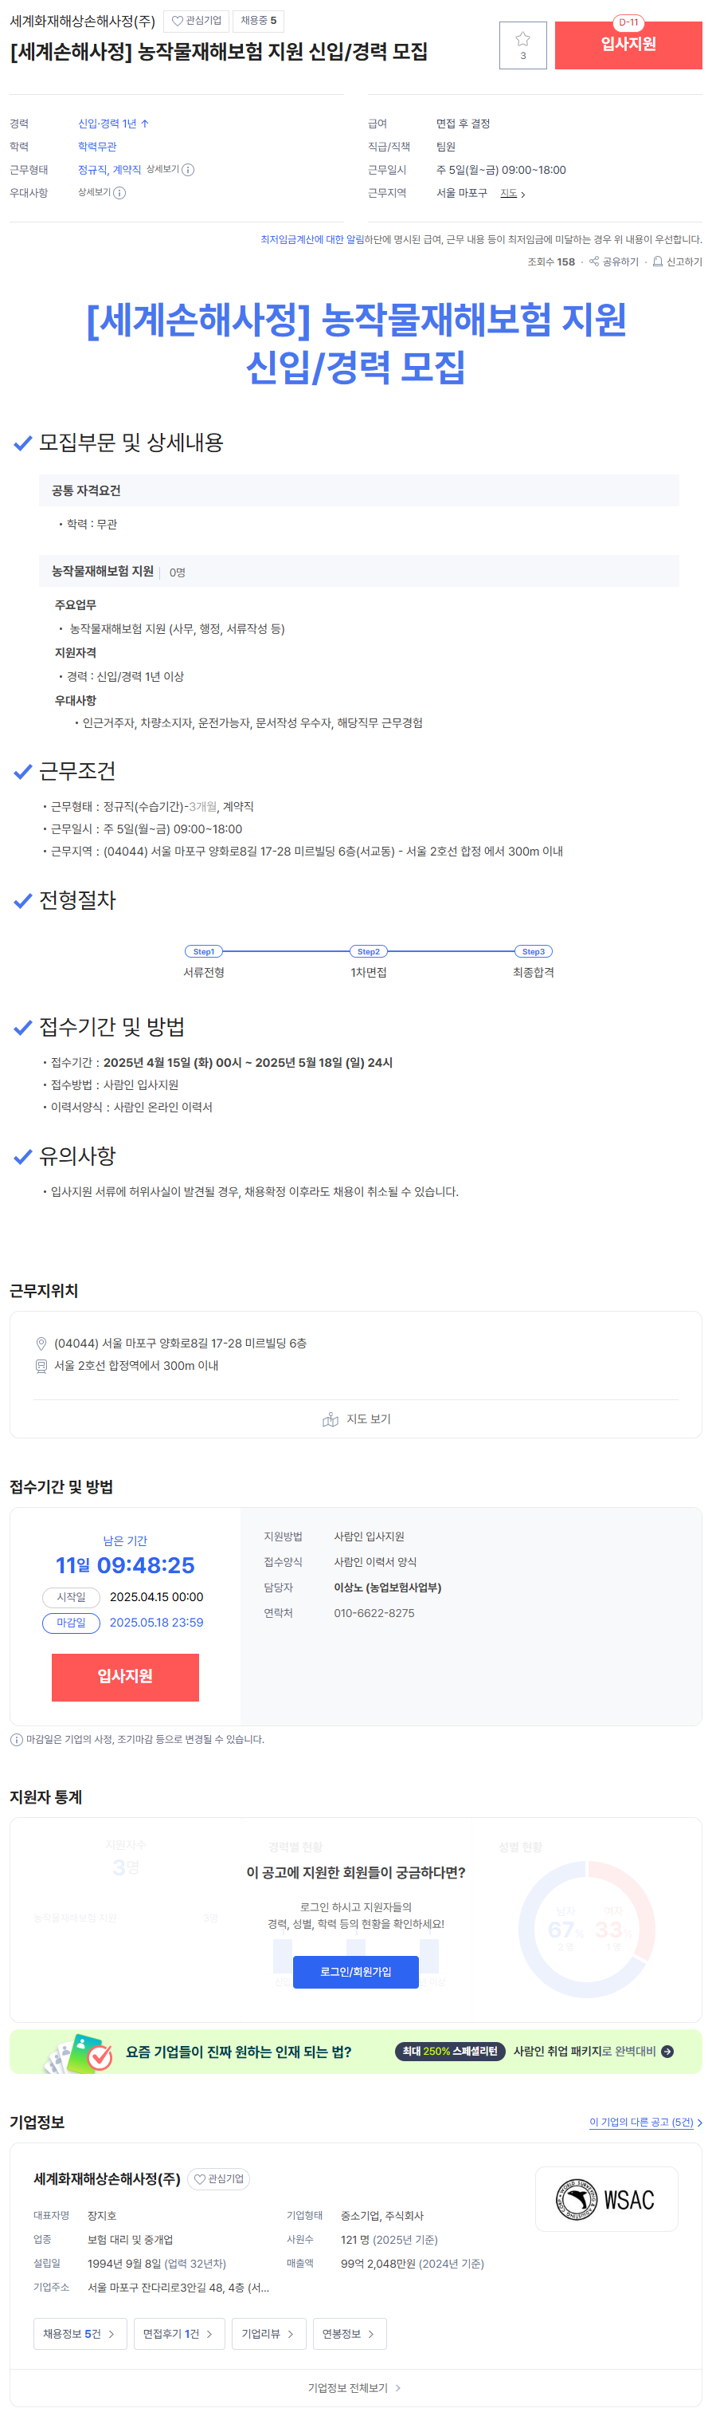Open the 면접후기 1건 tab
This screenshot has width=712, height=2416.
point(178,2333)
